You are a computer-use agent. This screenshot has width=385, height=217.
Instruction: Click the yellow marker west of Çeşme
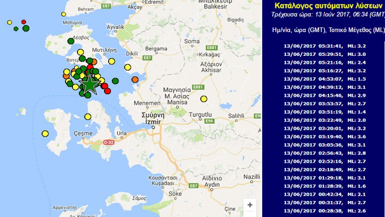pos(45,133)
